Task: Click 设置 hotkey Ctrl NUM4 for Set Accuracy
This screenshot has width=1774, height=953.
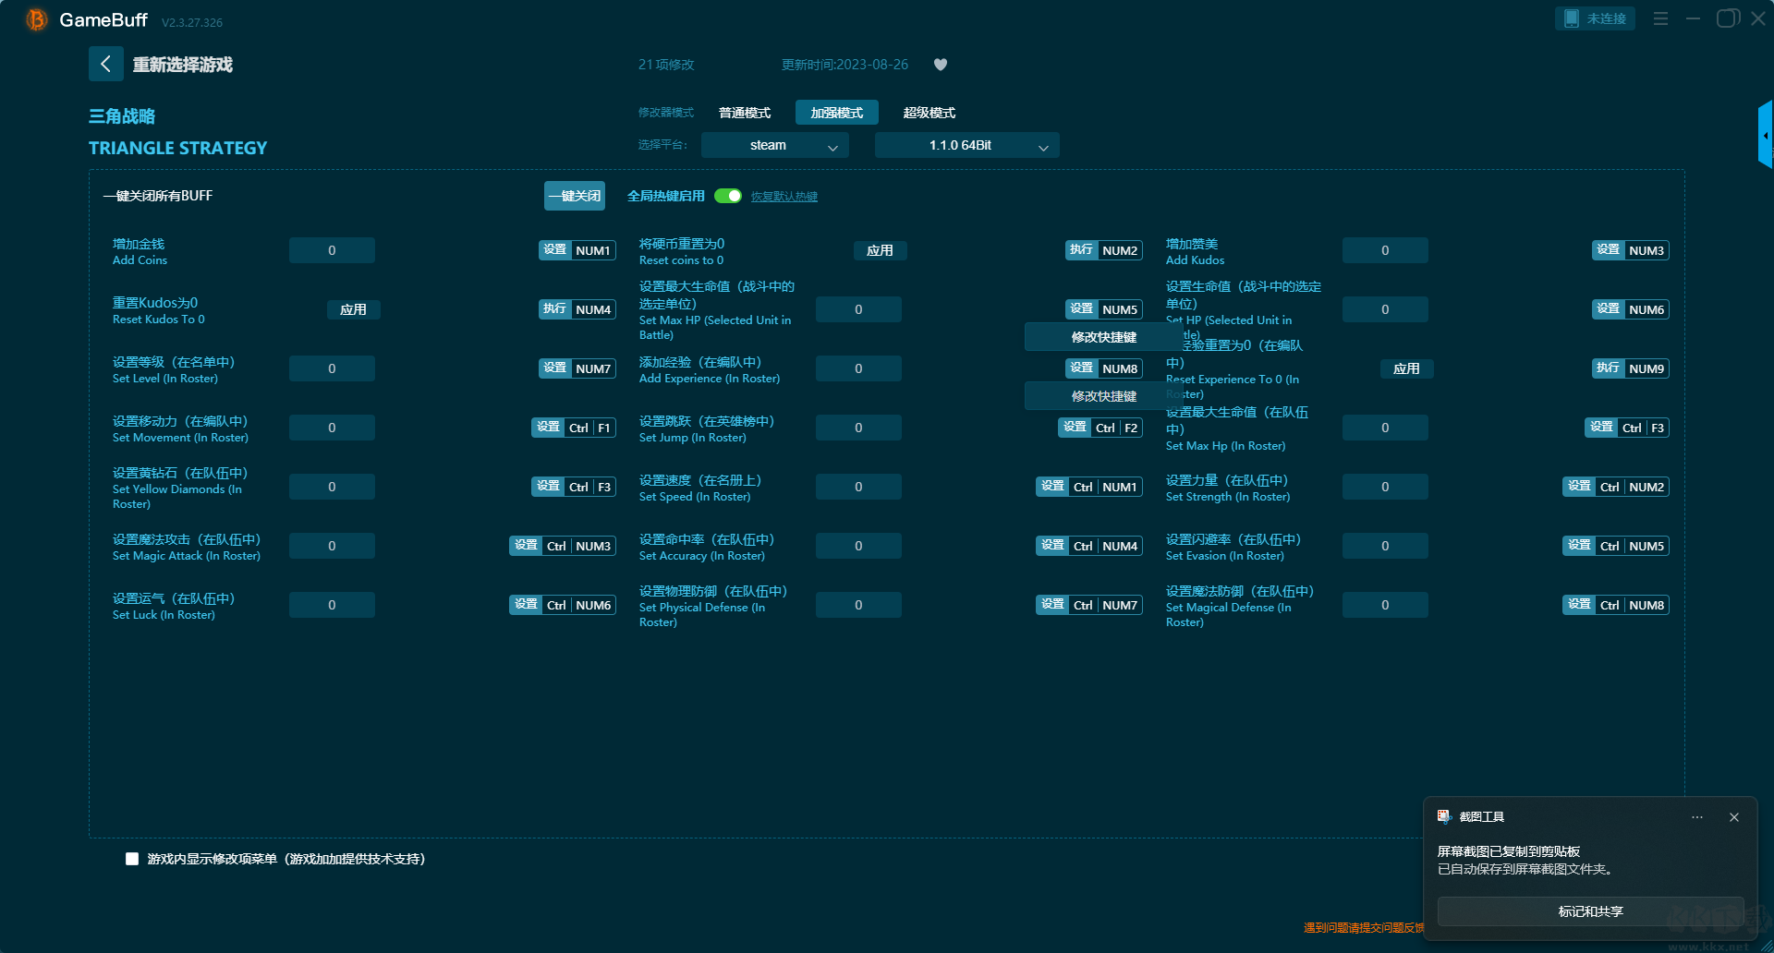Action: coord(1089,546)
